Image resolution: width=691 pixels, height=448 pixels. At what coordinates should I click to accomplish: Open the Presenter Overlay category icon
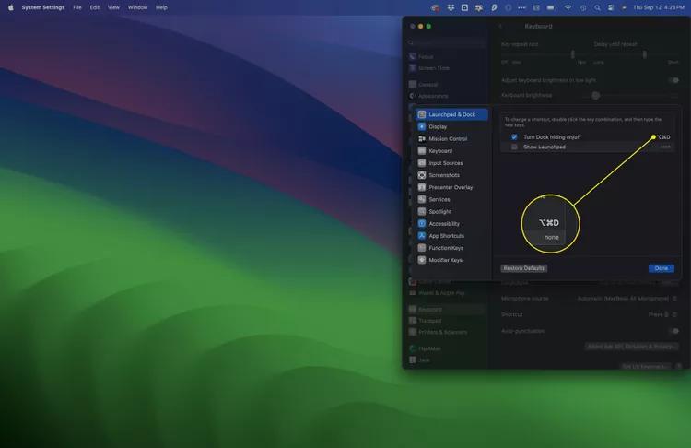[x=422, y=187]
